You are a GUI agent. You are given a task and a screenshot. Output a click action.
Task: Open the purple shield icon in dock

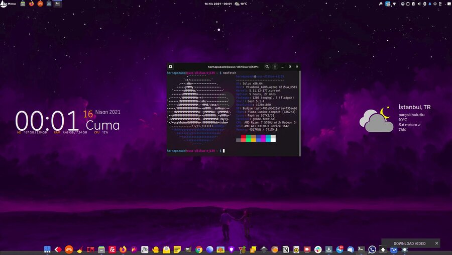click(x=231, y=249)
